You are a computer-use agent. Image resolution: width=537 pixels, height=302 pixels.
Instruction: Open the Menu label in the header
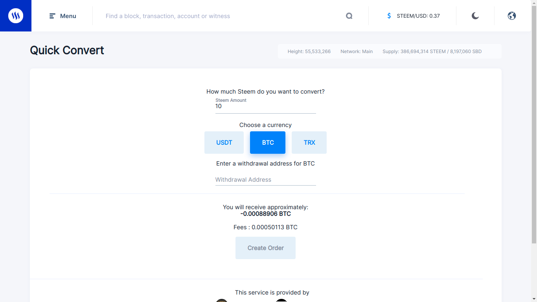68,16
